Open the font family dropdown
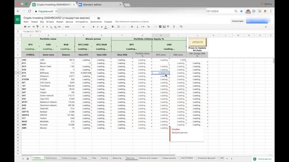 tap(71, 27)
